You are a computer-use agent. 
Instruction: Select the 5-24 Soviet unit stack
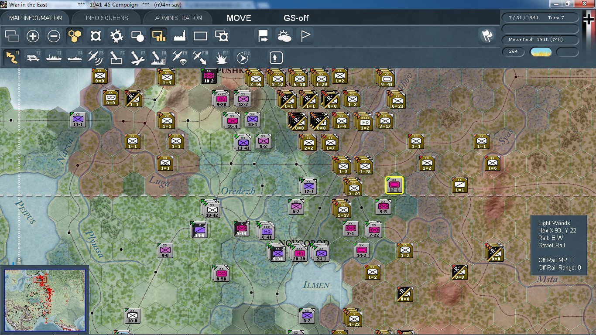click(x=353, y=188)
